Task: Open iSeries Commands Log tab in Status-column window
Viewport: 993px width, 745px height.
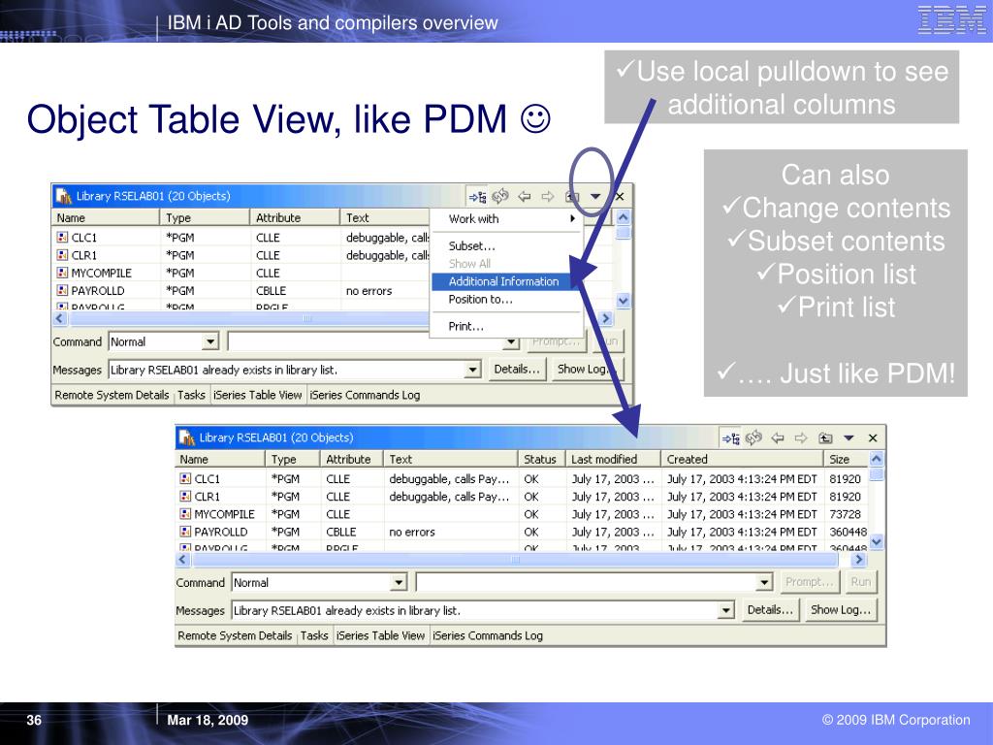Action: tap(488, 636)
